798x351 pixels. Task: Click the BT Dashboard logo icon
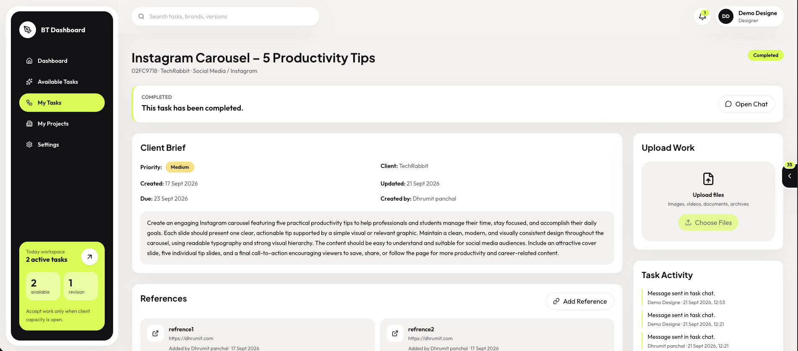(x=28, y=30)
